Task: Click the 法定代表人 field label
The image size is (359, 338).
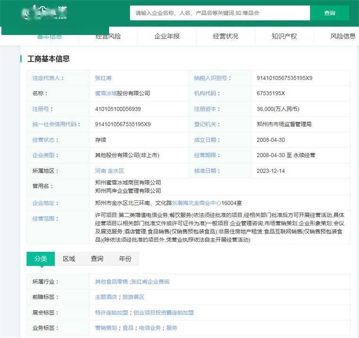Action: [x=46, y=78]
